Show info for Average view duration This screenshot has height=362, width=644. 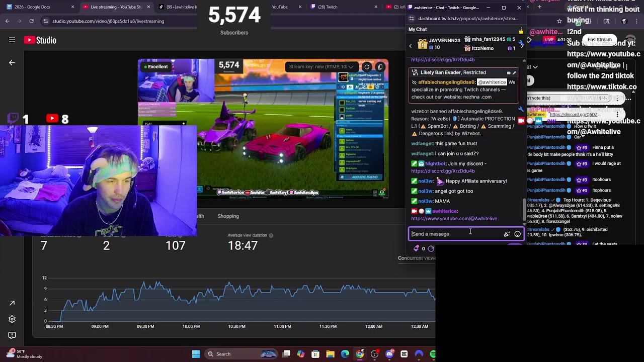(271, 235)
